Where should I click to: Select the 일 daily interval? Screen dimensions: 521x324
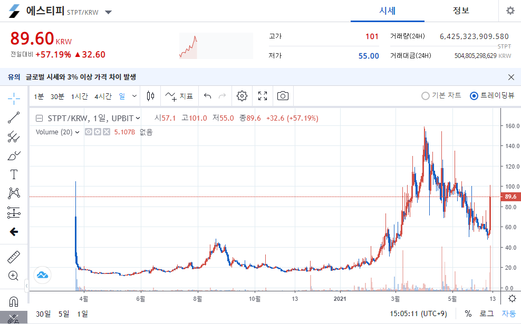coord(122,96)
